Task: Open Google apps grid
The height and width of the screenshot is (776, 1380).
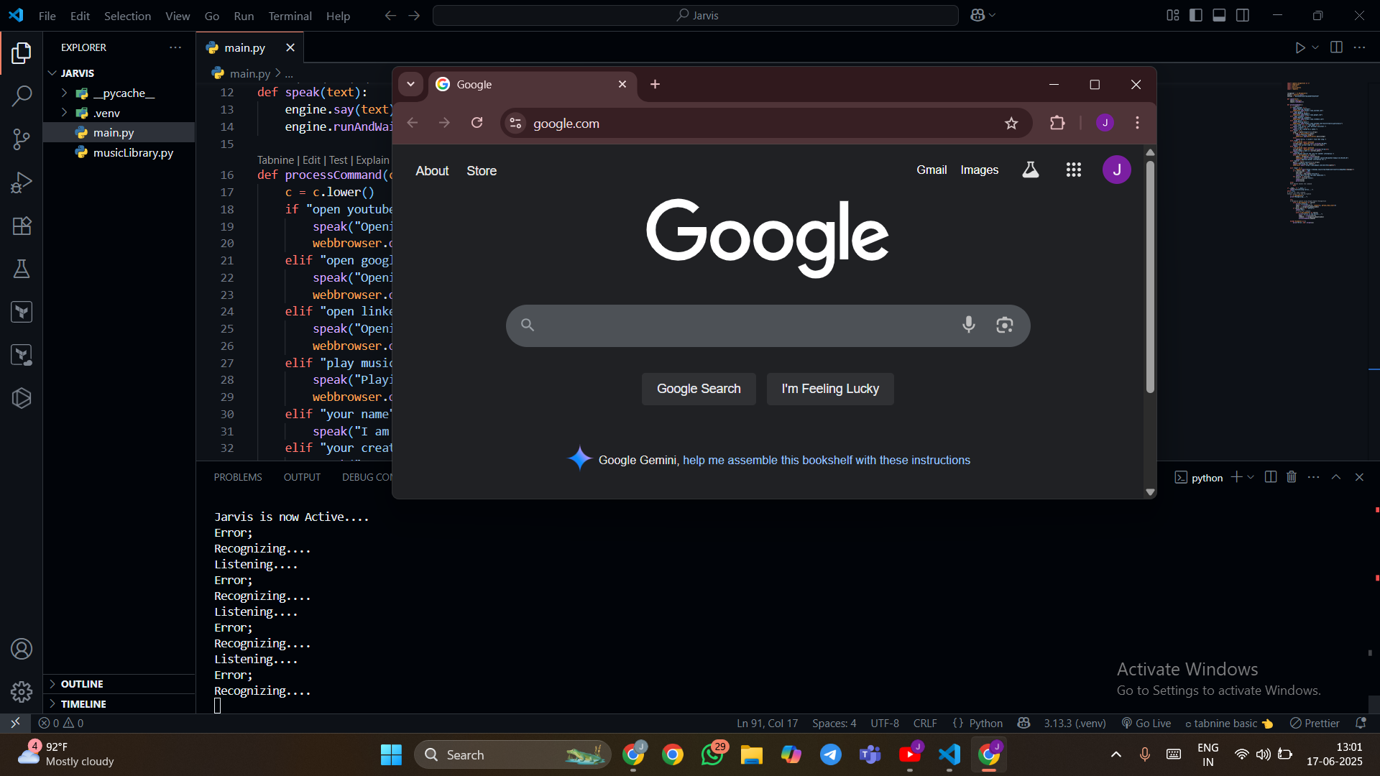Action: [1073, 170]
